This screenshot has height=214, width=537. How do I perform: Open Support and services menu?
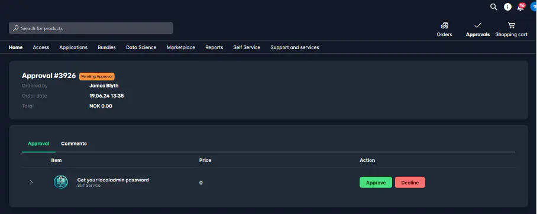pos(295,47)
